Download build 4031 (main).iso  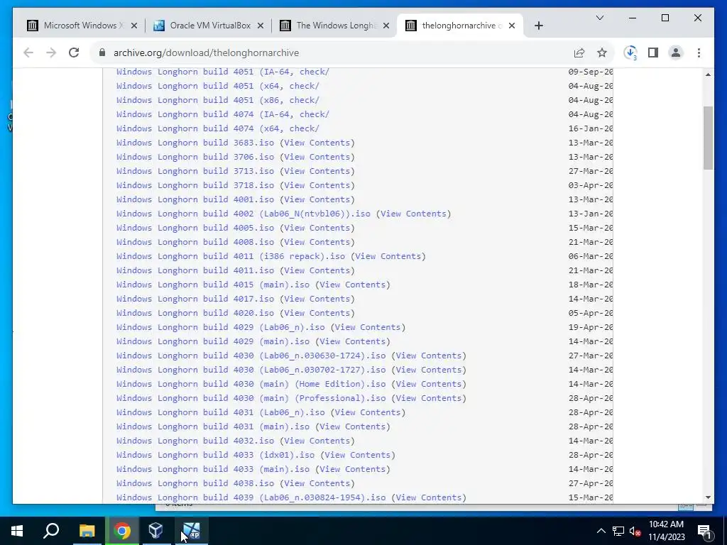(x=213, y=426)
